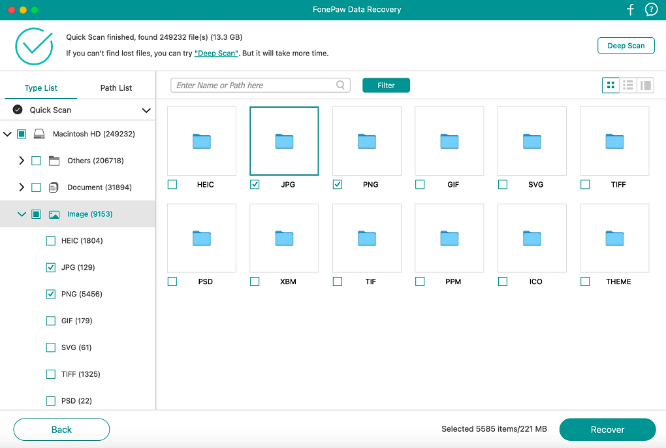This screenshot has height=448, width=666.
Task: Start a Deep Scan
Action: click(x=626, y=45)
